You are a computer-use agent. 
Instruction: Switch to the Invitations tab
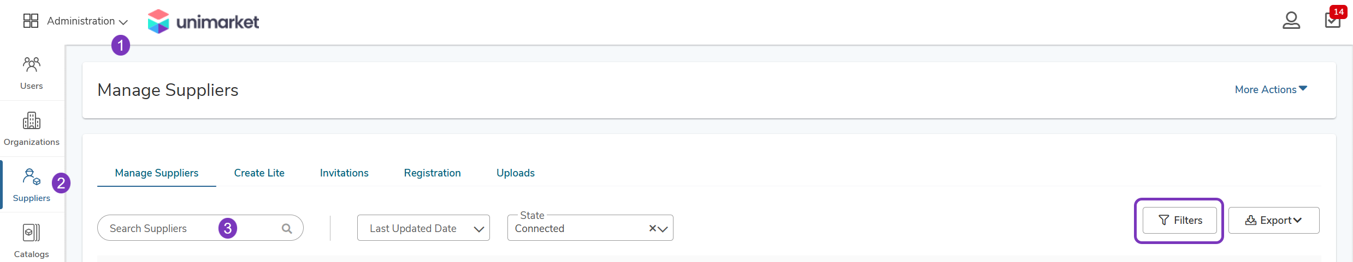click(x=344, y=173)
